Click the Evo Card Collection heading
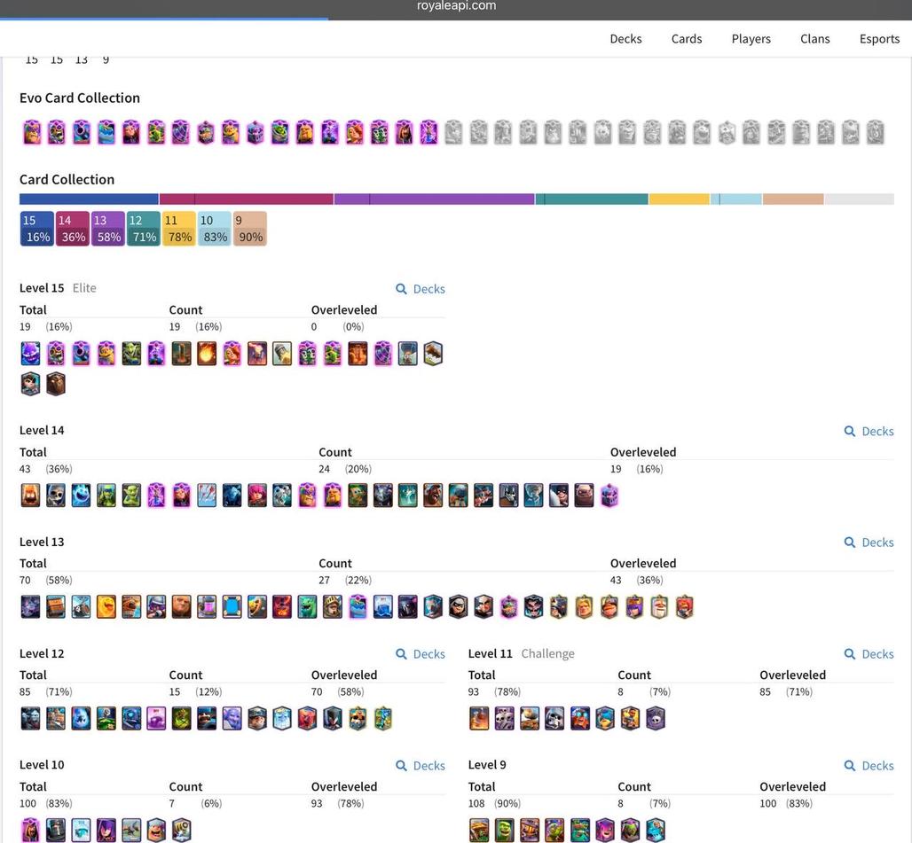Screen dimensions: 912x843 click(80, 98)
